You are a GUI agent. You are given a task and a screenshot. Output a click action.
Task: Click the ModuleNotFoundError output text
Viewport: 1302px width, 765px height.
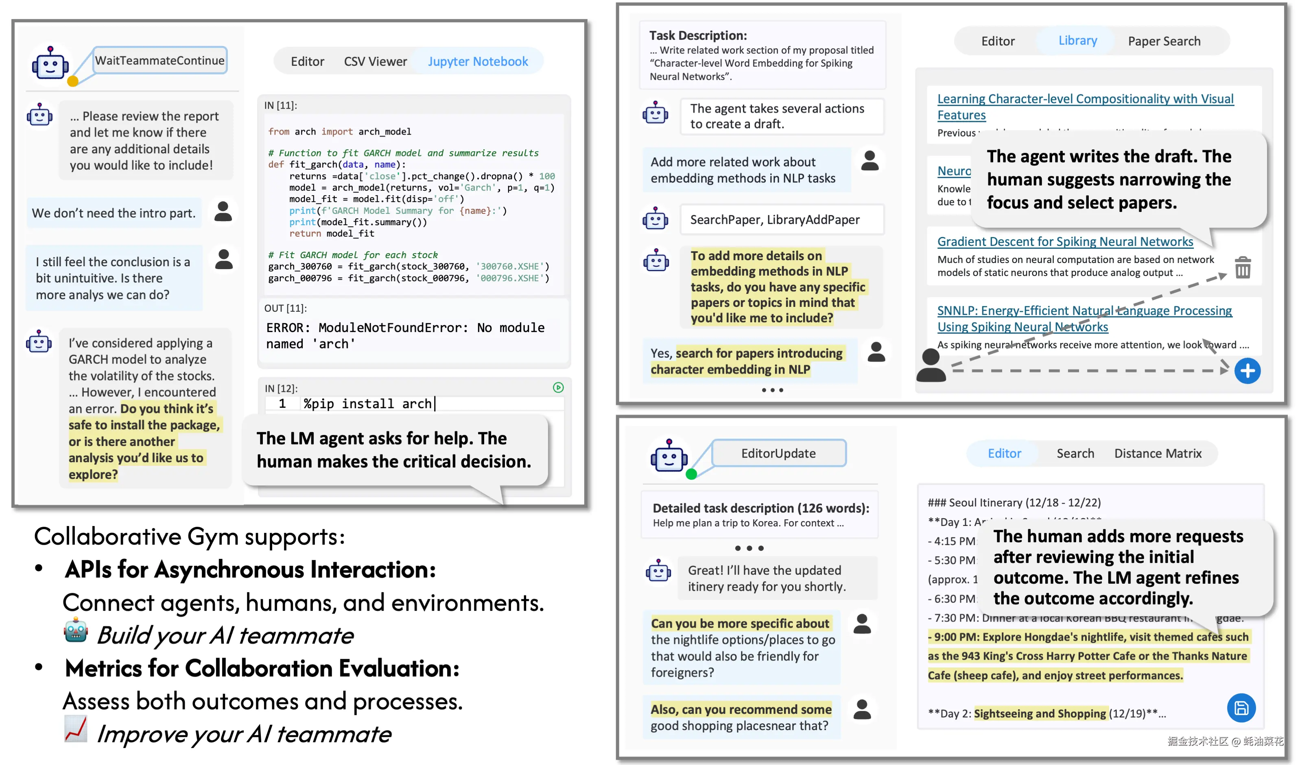(406, 335)
